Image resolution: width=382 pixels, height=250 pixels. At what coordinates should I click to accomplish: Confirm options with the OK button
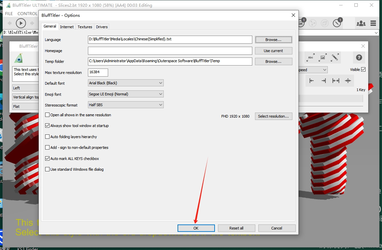(x=196, y=228)
